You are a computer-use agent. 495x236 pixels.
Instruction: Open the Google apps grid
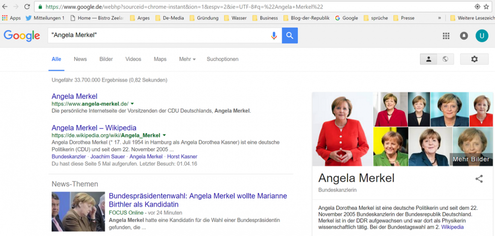point(446,36)
